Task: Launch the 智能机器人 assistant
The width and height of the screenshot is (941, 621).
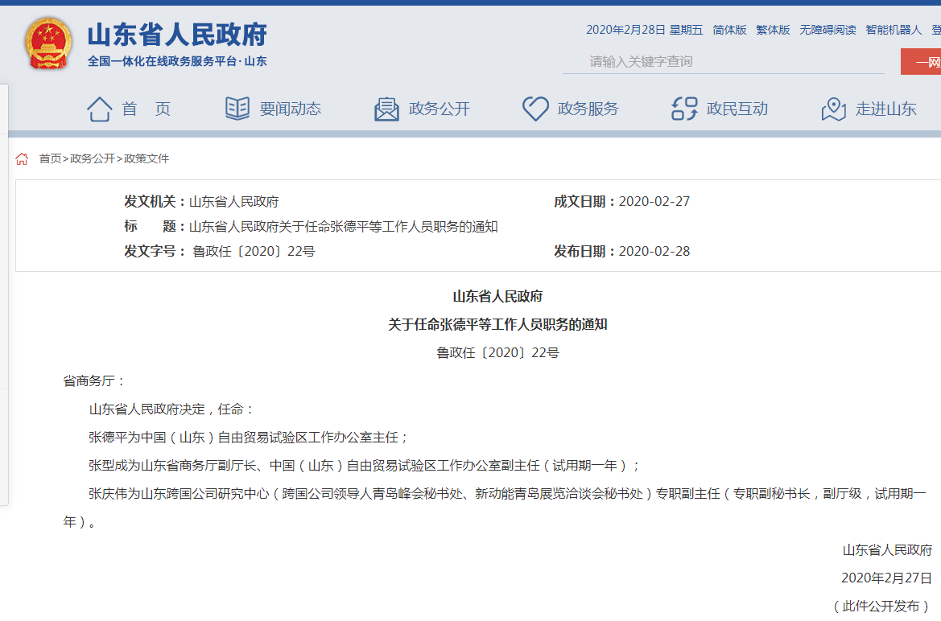Action: pyautogui.click(x=894, y=30)
